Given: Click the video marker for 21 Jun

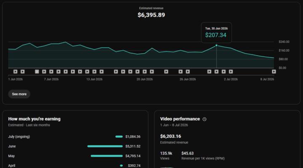Looking at the screenshot, I should 152,71.
